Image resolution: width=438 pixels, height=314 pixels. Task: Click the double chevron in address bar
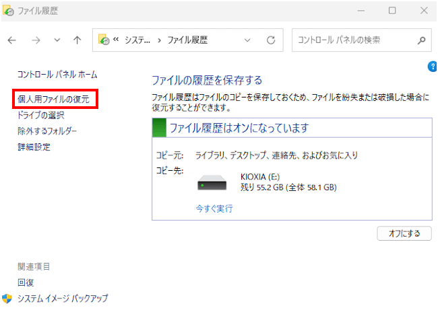pos(116,40)
